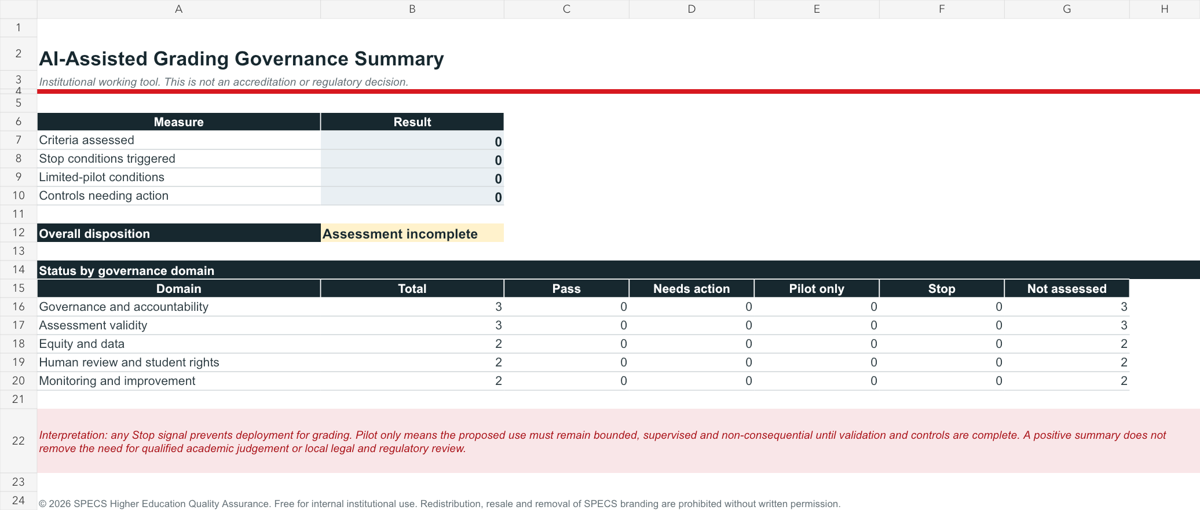Image resolution: width=1200 pixels, height=510 pixels.
Task: Click the 'Total' column heading cell
Action: click(x=412, y=288)
